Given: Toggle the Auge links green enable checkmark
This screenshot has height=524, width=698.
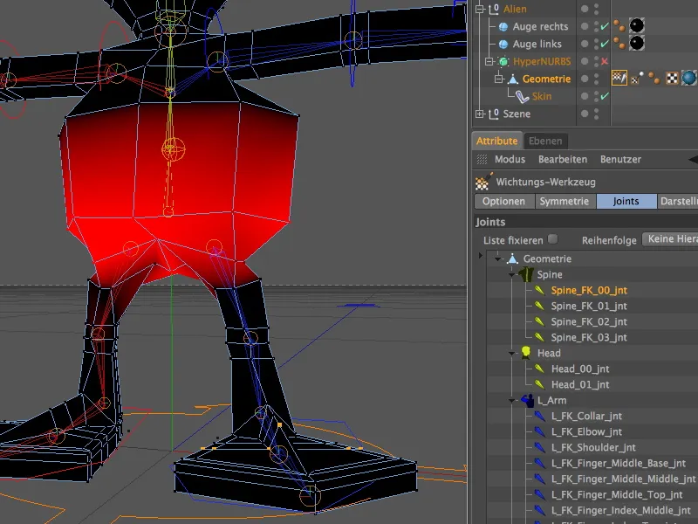Looking at the screenshot, I should (605, 45).
